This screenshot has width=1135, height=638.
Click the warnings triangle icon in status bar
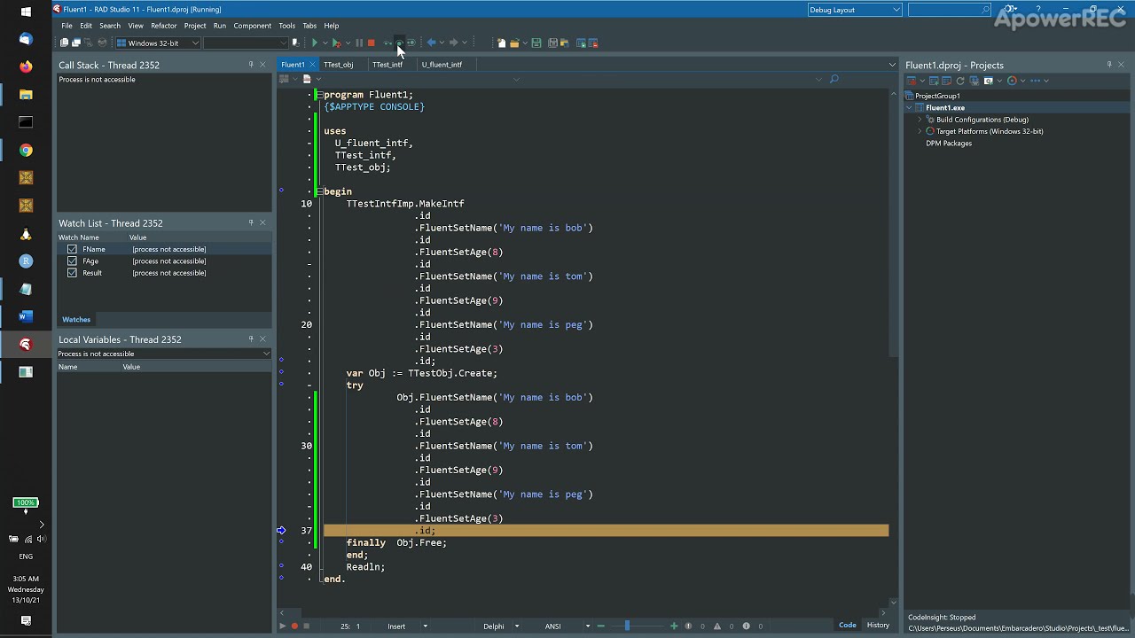pyautogui.click(x=717, y=626)
